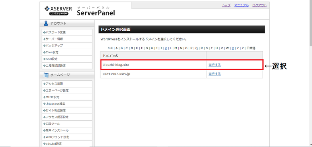This screenshot has width=312, height=147.
Task: Open パスワード変更 in the sidebar
Action: pos(67,32)
